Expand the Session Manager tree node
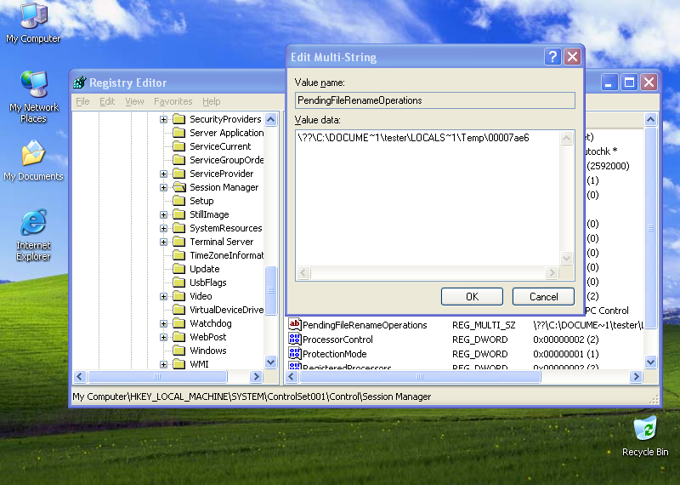Viewport: 680px width, 485px height. pos(163,187)
